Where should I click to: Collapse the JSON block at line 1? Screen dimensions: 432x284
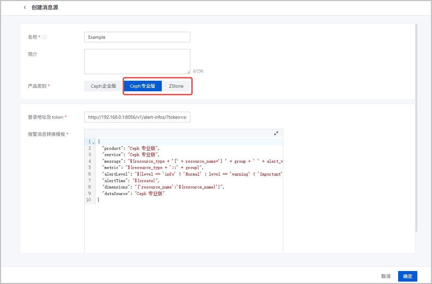(x=93, y=143)
